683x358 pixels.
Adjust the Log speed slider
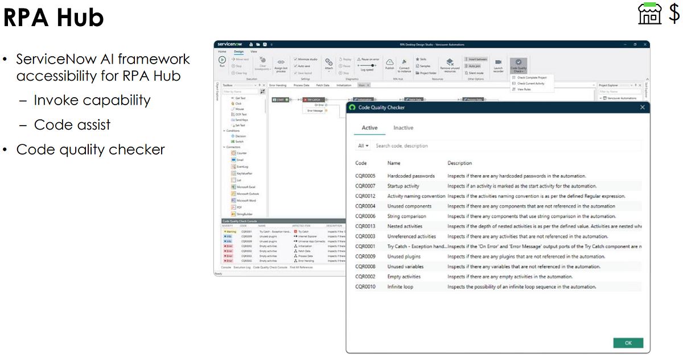point(373,64)
